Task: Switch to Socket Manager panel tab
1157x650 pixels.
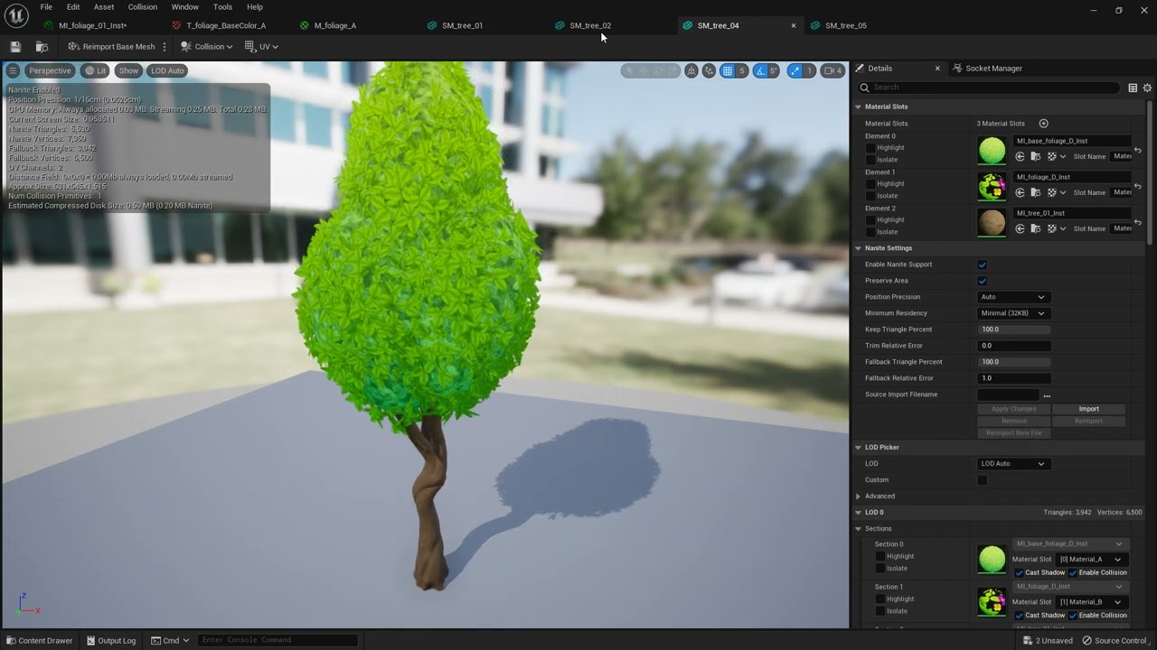Action: [993, 68]
